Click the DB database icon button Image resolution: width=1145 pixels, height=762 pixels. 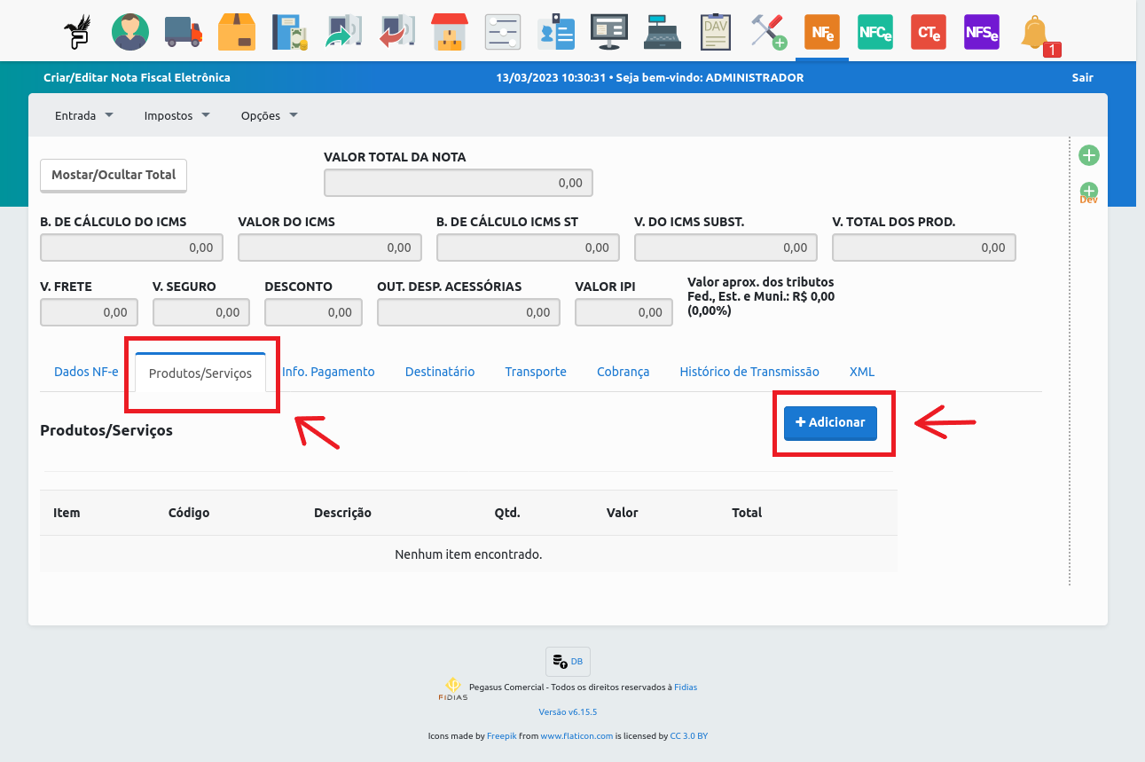(x=568, y=662)
